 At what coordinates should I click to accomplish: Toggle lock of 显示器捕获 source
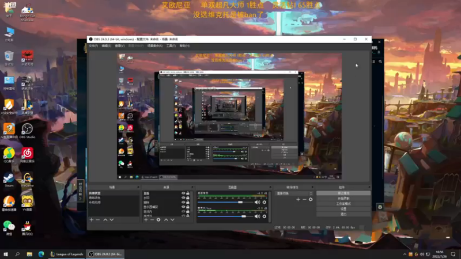click(x=188, y=207)
